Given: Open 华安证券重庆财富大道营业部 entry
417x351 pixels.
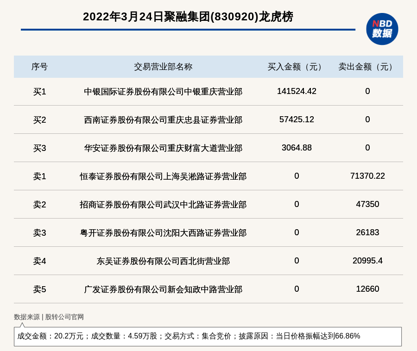Looking at the screenshot, I should (x=163, y=148).
